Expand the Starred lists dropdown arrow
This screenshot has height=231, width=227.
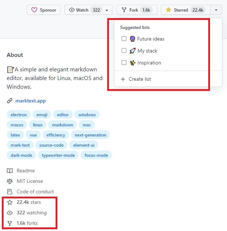pyautogui.click(x=216, y=10)
